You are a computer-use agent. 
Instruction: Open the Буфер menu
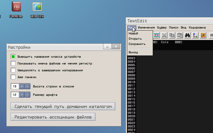pyautogui.click(x=162, y=28)
